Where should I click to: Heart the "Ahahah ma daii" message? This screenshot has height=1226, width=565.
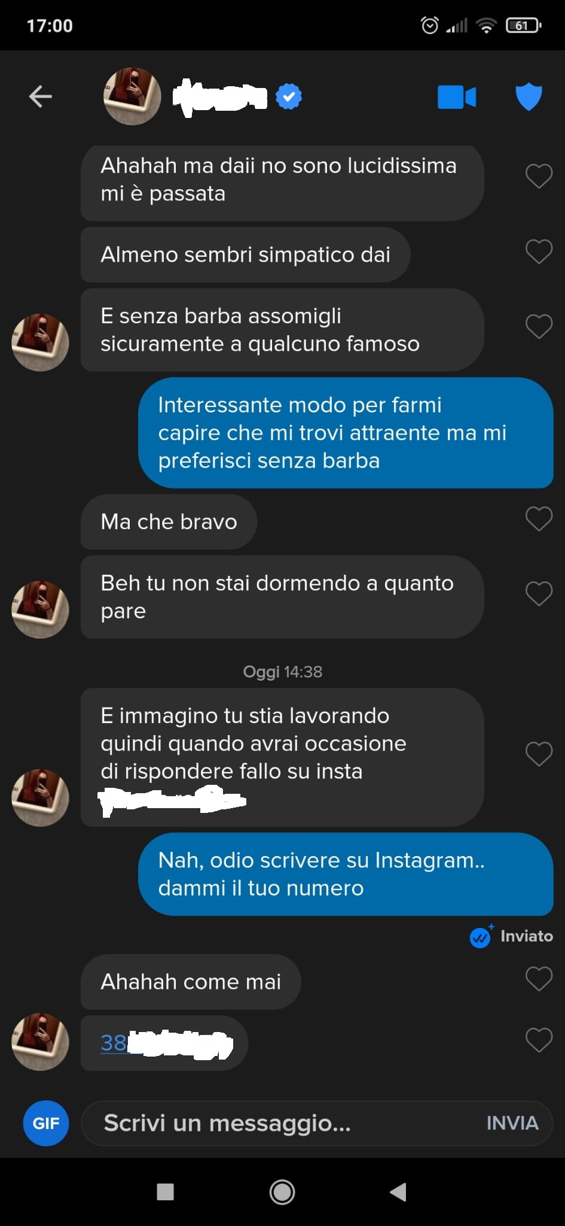point(539,177)
